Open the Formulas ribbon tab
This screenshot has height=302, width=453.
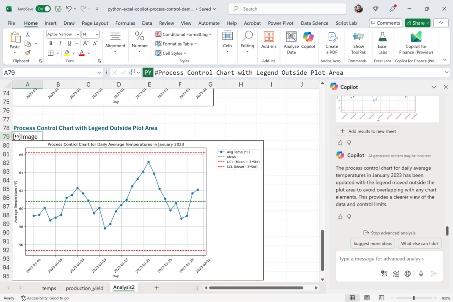(125, 23)
